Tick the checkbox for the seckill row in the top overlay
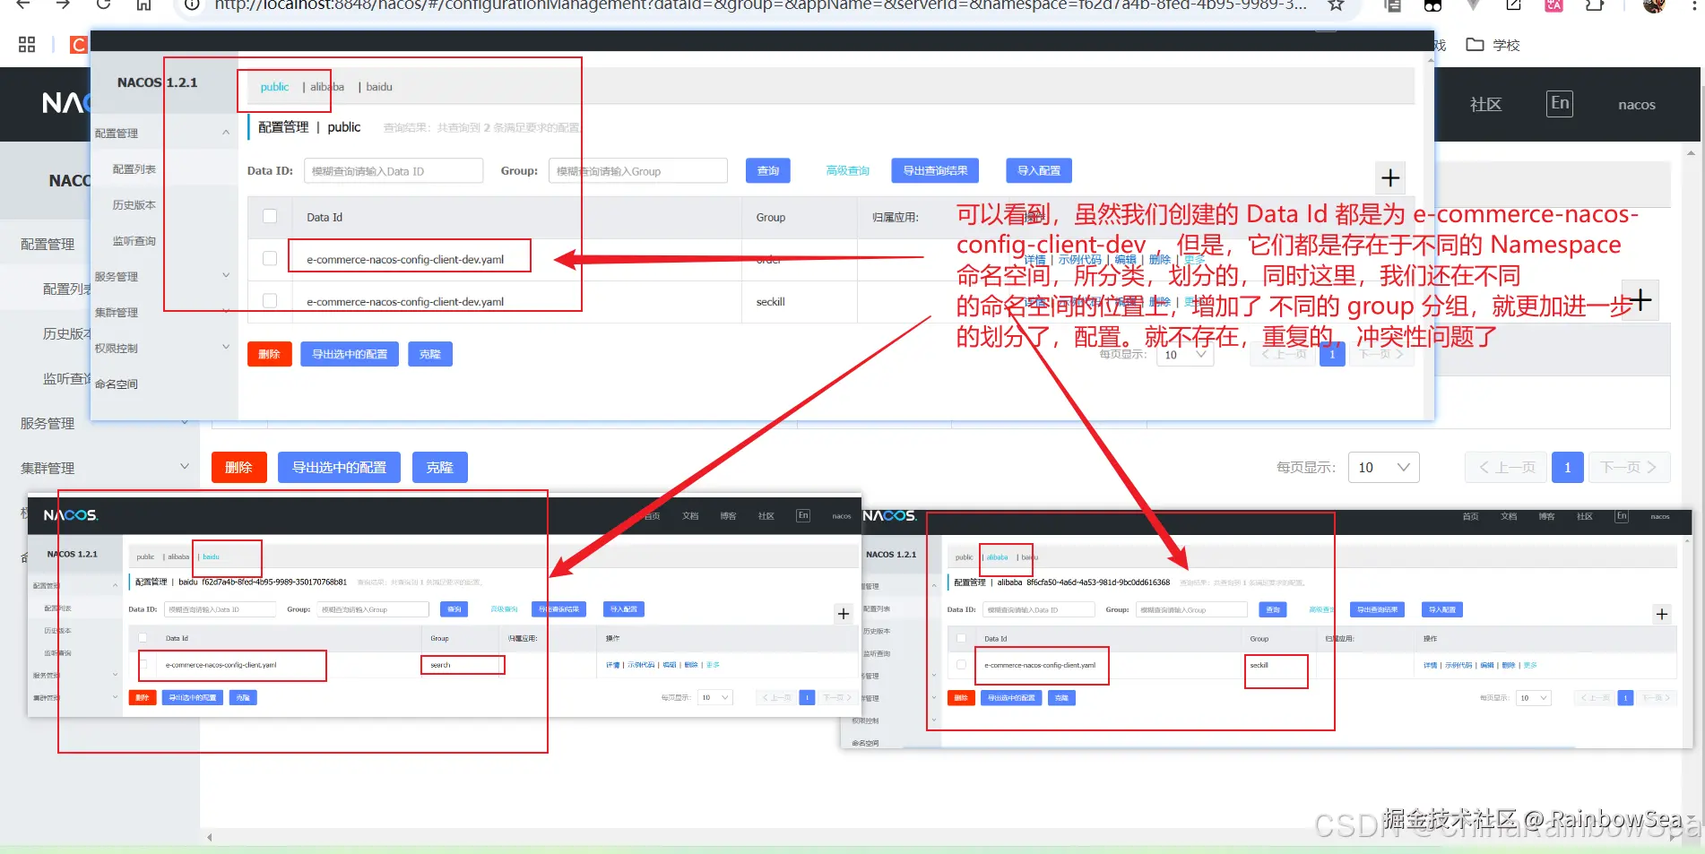 pyautogui.click(x=270, y=301)
